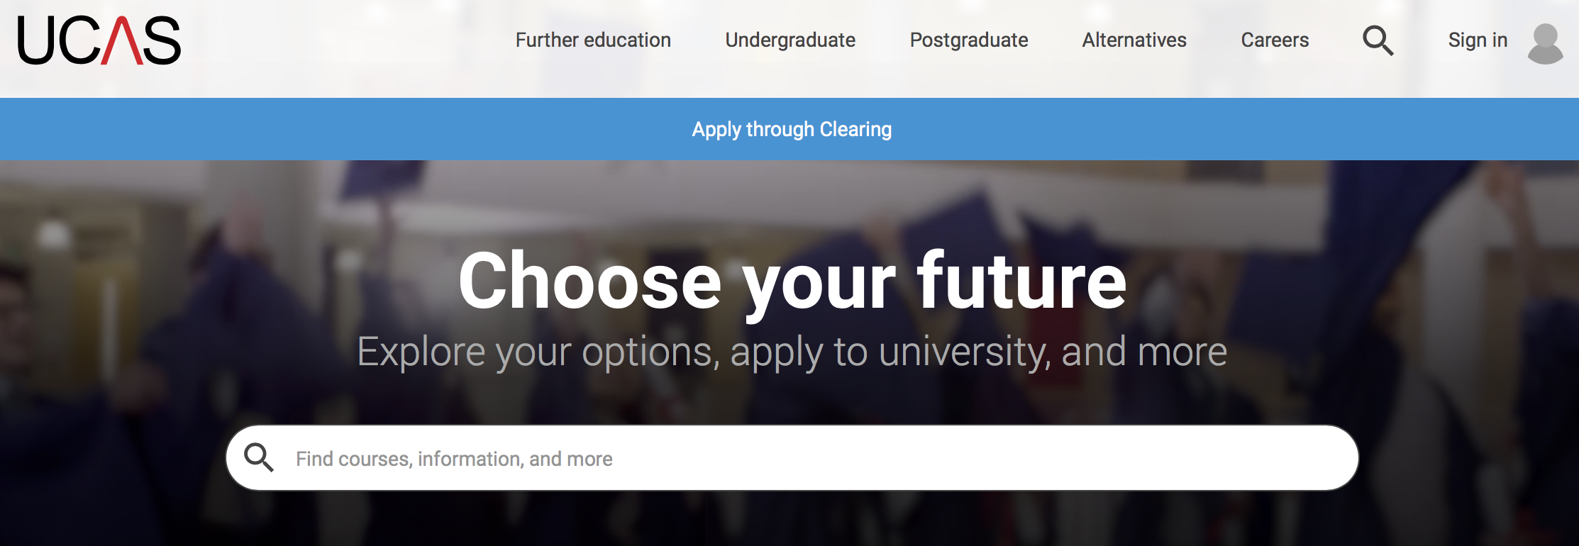Open search via header magnifier icon
This screenshot has height=546, width=1579.
(1378, 40)
